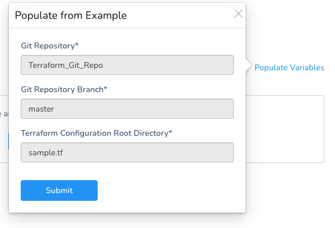The height and width of the screenshot is (228, 335).
Task: Click the master branch value text
Action: coord(41,109)
